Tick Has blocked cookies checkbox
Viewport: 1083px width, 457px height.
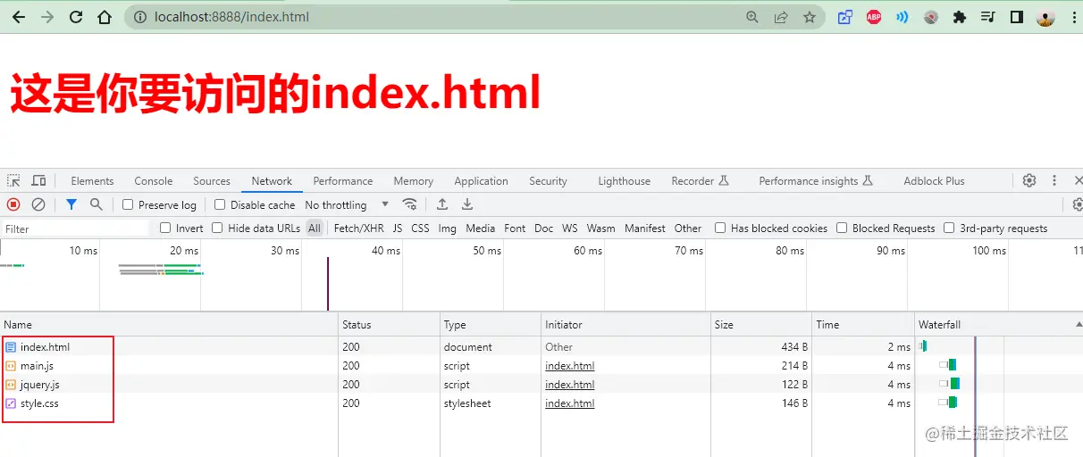(x=720, y=228)
